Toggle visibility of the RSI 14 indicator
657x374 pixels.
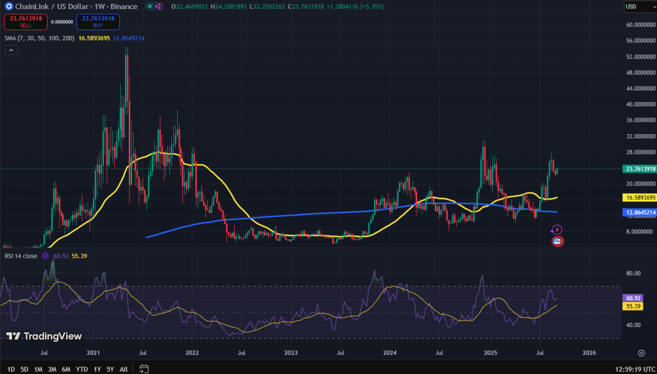tap(22, 255)
